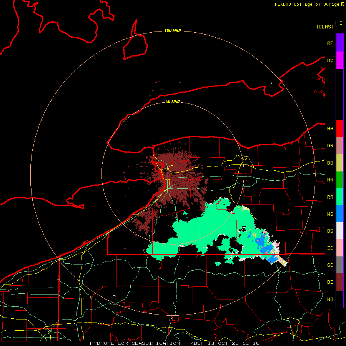Screen dimensions: 346x346
Task: Click the "HA" legend label
Action: point(330,129)
